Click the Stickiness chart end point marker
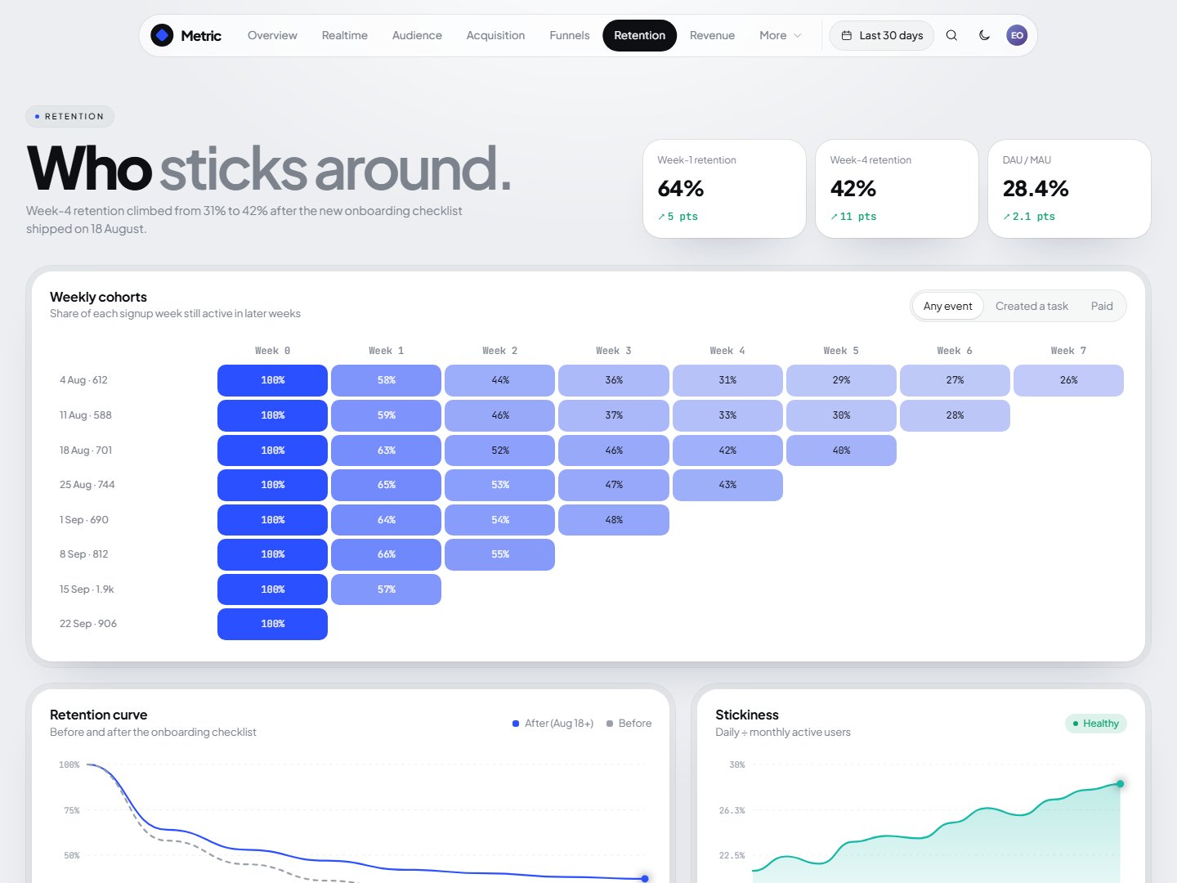Viewport: 1177px width, 883px height. click(x=1120, y=784)
